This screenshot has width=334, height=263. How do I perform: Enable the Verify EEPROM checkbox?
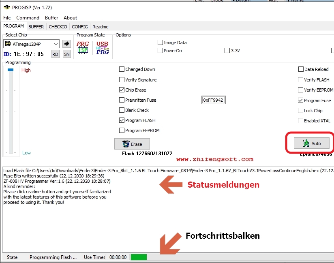300,90
